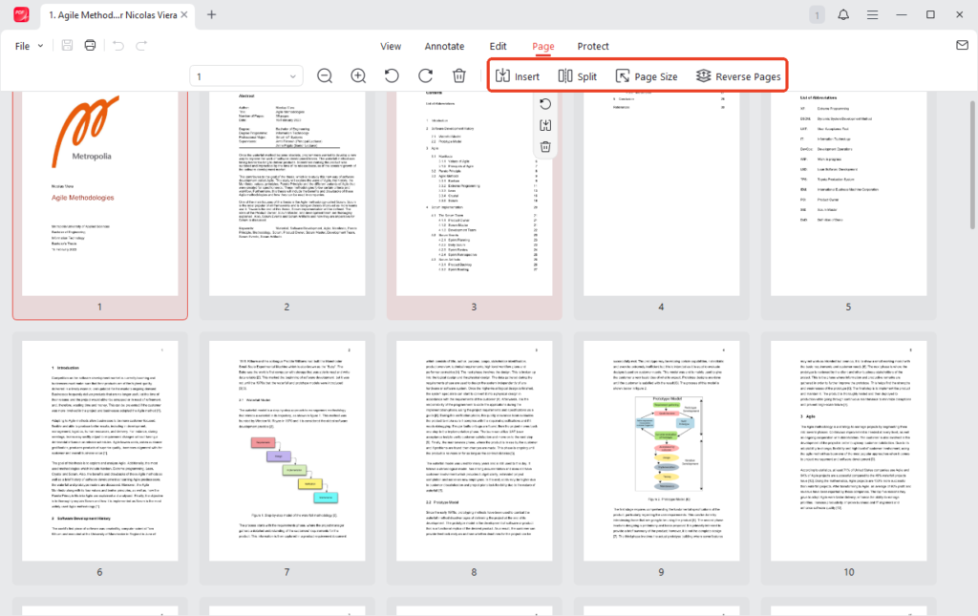Click the zoom out magnifier icon
This screenshot has height=616, width=978.
pos(325,76)
